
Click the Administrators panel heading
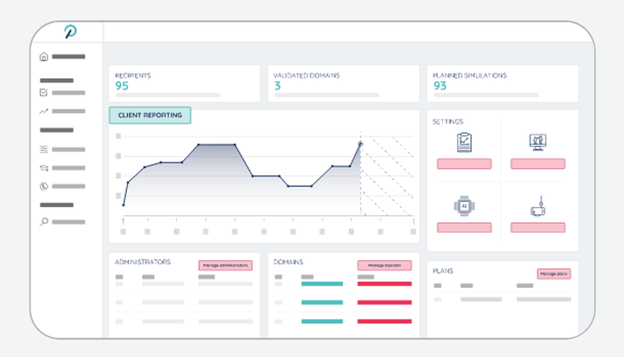(x=142, y=262)
